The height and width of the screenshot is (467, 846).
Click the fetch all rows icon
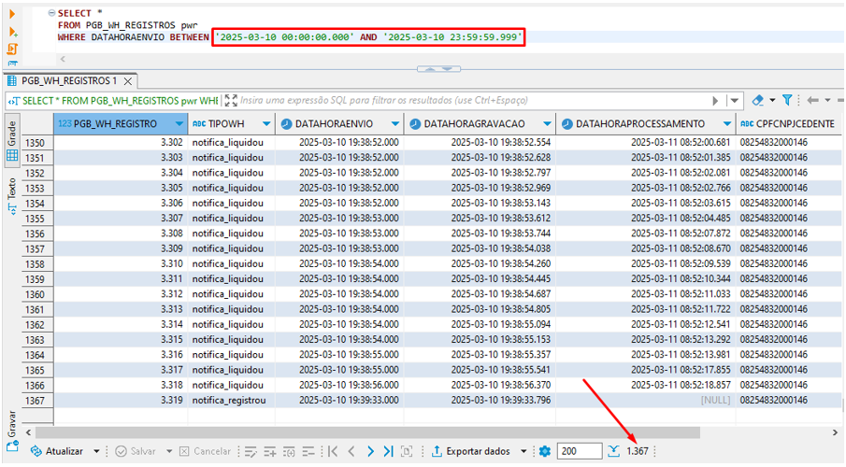613,451
